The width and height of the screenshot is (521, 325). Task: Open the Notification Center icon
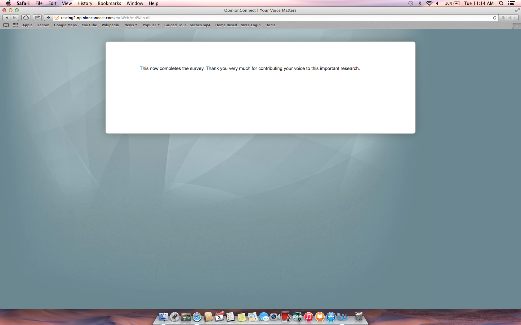click(x=512, y=3)
